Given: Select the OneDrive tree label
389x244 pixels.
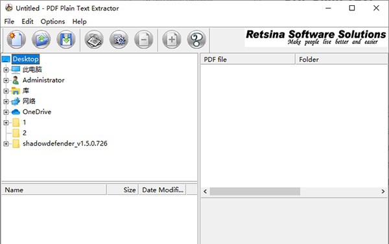Looking at the screenshot, I should pos(37,112).
